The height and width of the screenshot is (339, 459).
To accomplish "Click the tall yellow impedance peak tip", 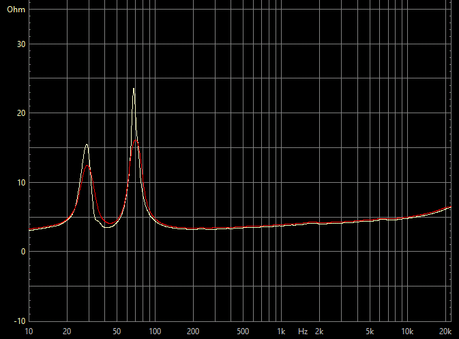I will pos(134,89).
